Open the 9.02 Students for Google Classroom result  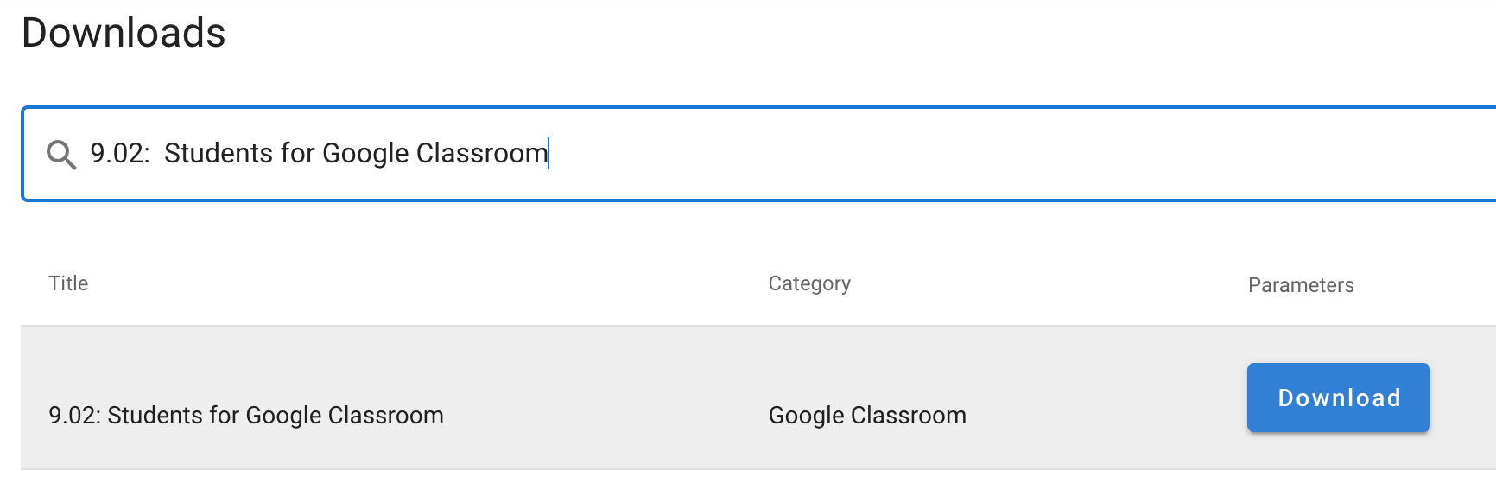[x=246, y=416]
